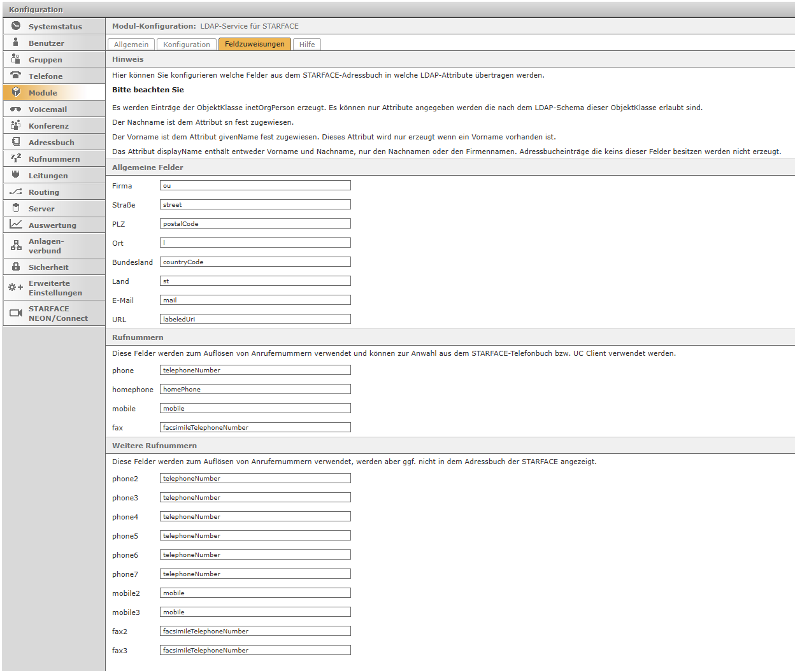Open Routing using its arrow icon
Viewport: 795px width, 671px height.
pos(16,192)
